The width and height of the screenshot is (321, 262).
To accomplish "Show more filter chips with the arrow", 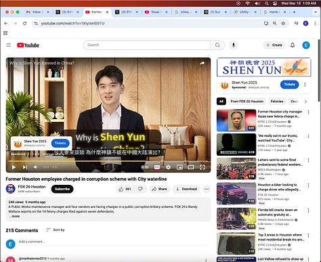I will pyautogui.click(x=305, y=102).
